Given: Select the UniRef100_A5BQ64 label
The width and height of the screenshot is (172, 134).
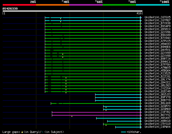Looking at the screenshot, I should [x=157, y=71].
